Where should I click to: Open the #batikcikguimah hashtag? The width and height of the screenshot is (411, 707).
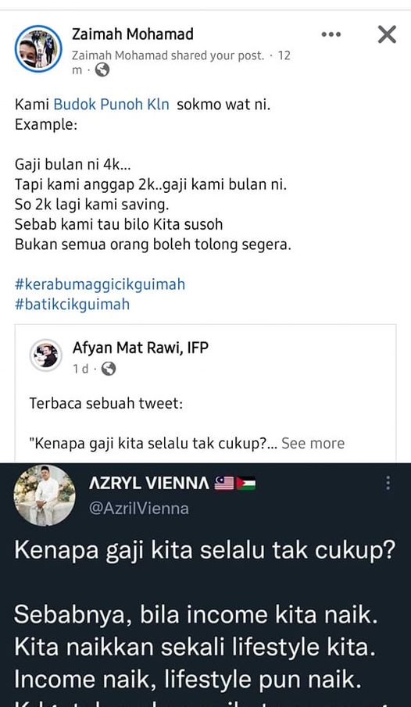(72, 305)
